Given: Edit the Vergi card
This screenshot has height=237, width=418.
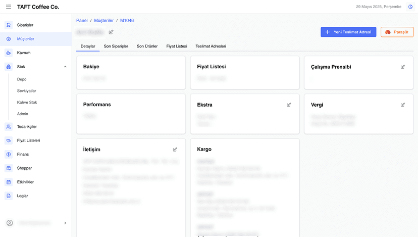Looking at the screenshot, I should pyautogui.click(x=402, y=105).
